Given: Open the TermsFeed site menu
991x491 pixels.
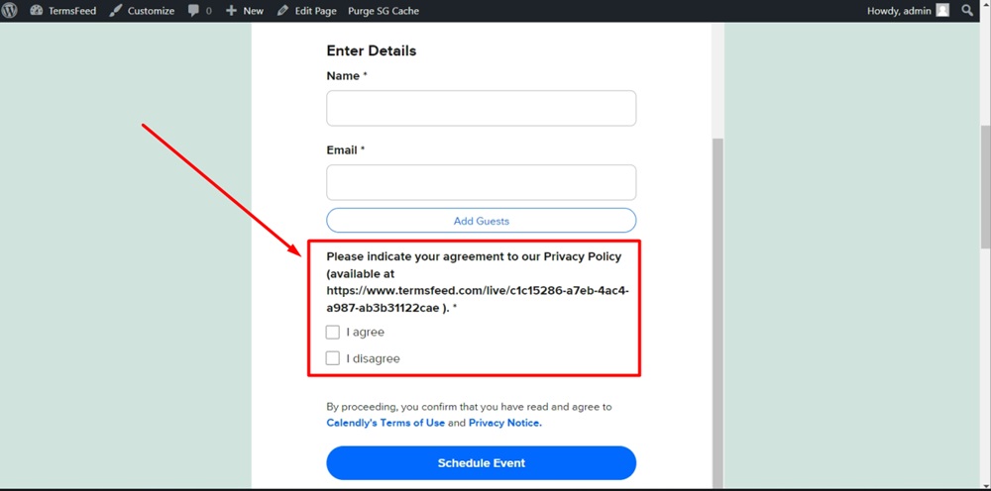Looking at the screenshot, I should [x=63, y=11].
